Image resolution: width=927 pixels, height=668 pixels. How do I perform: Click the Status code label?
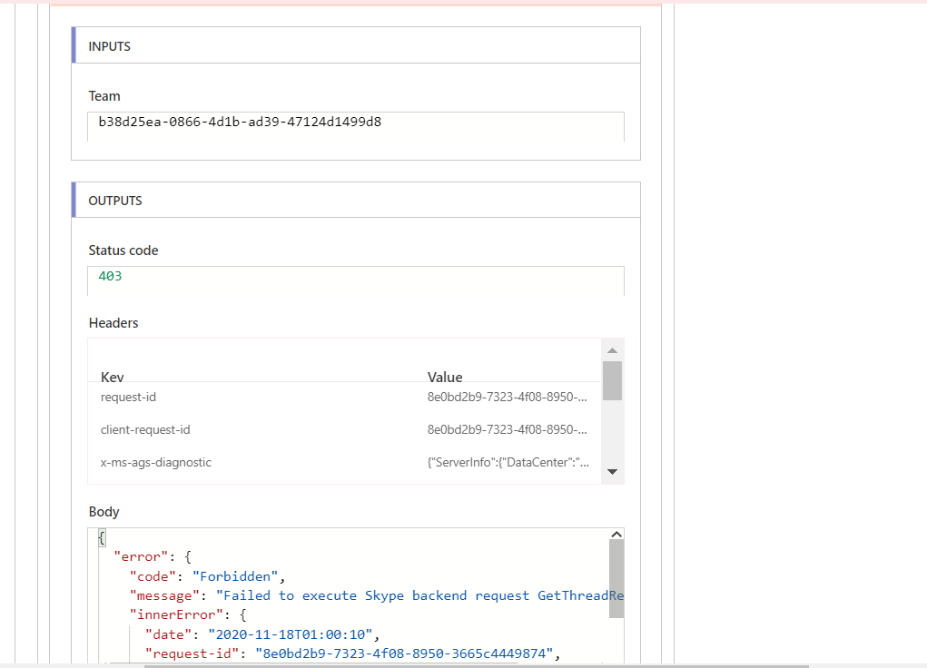point(123,250)
